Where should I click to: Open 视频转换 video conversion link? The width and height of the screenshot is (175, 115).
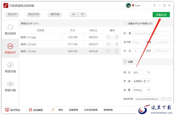click(108, 110)
